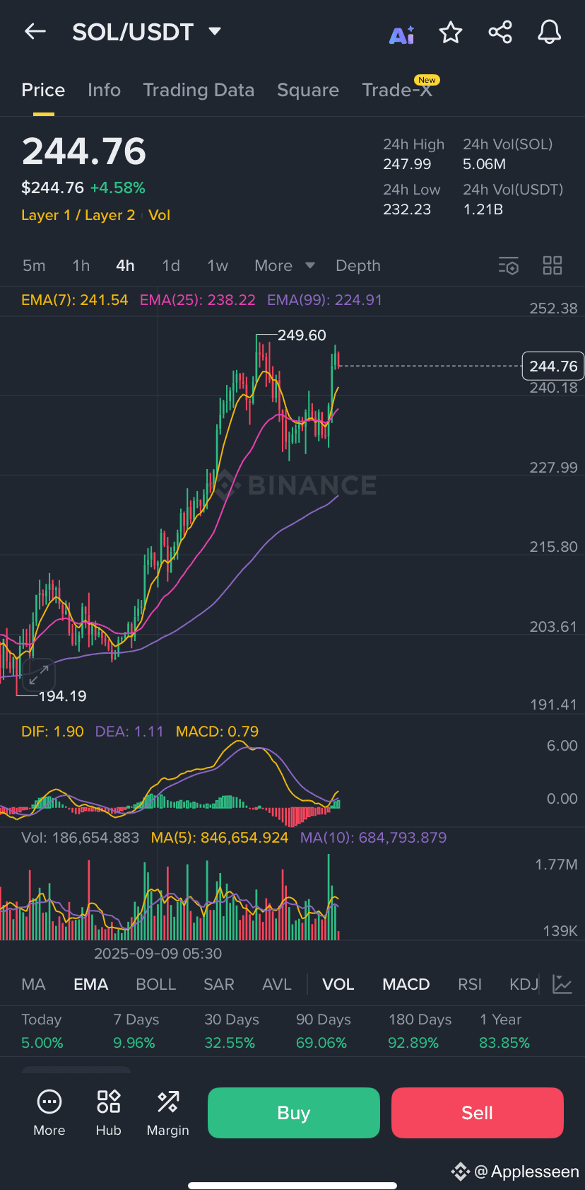Select the 1h timeframe
The height and width of the screenshot is (1190, 585).
(81, 266)
